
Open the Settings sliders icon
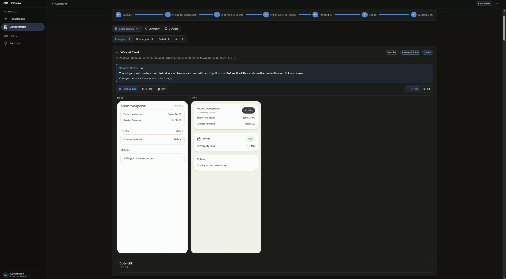[x=6, y=43]
